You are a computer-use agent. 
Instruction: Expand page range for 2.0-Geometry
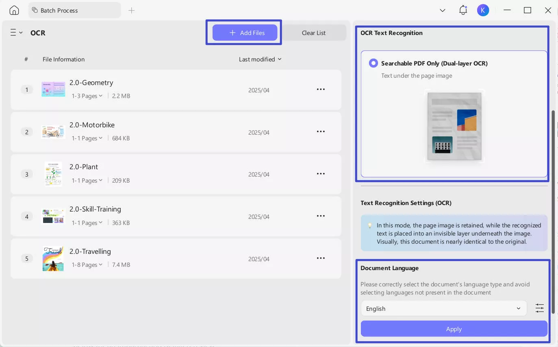(x=87, y=96)
